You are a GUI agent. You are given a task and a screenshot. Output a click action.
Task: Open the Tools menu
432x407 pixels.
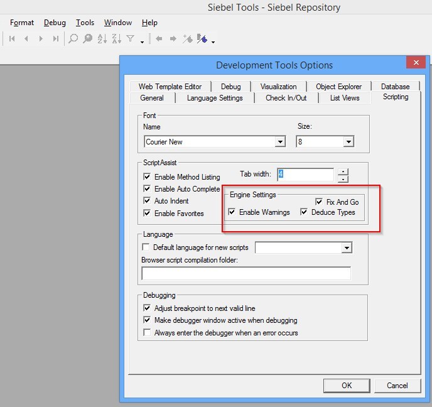coord(85,23)
